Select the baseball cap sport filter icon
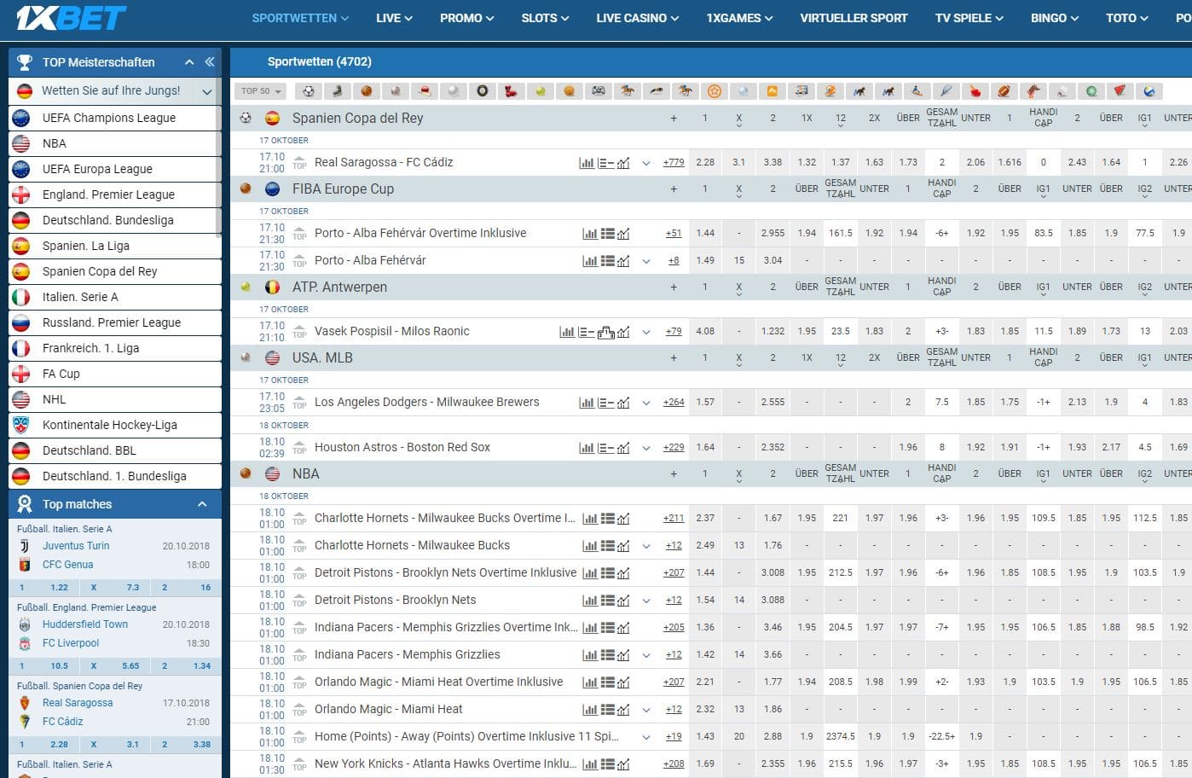This screenshot has height=778, width=1192. [425, 90]
